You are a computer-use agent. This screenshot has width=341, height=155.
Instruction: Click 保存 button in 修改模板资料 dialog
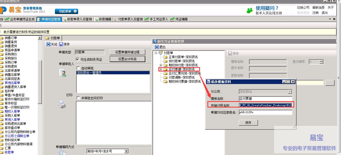click(248, 123)
